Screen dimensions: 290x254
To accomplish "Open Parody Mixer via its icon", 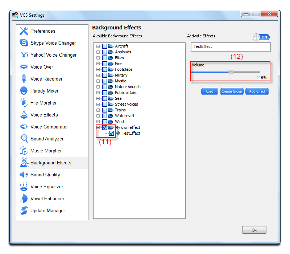I will point(24,91).
